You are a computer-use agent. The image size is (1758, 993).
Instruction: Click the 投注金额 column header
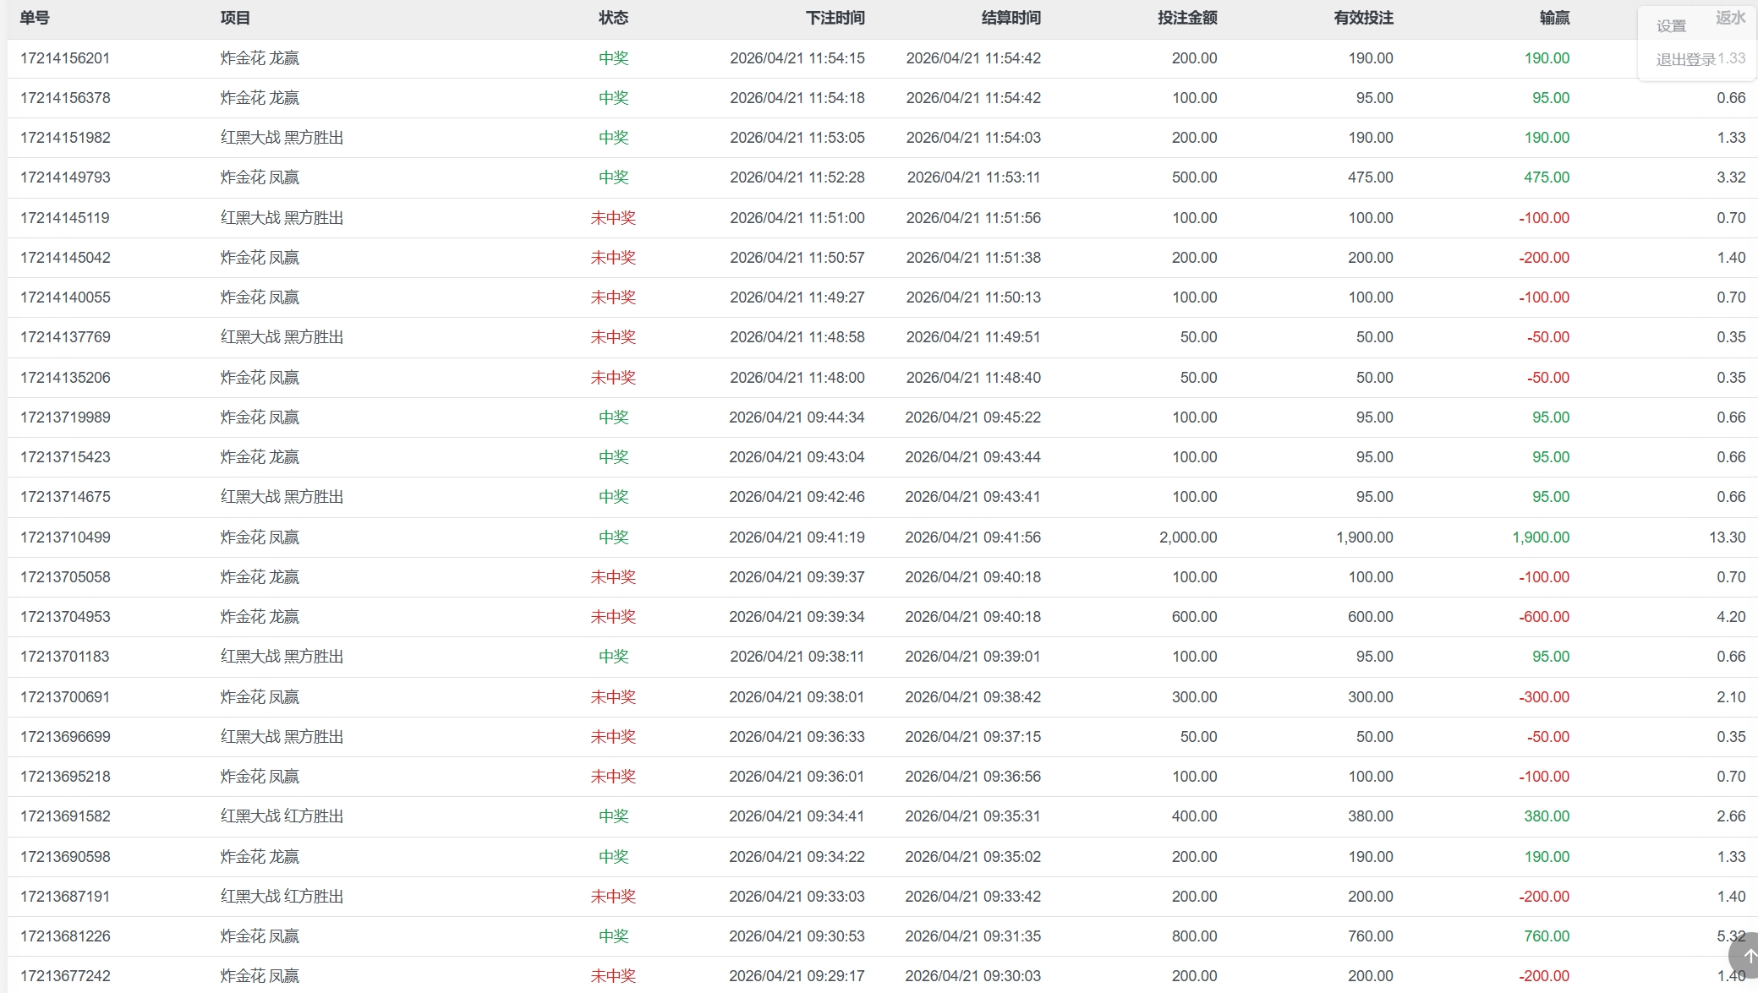point(1187,18)
